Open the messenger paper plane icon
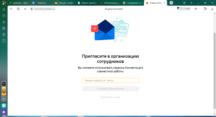216x117 pixels. click(x=4, y=106)
